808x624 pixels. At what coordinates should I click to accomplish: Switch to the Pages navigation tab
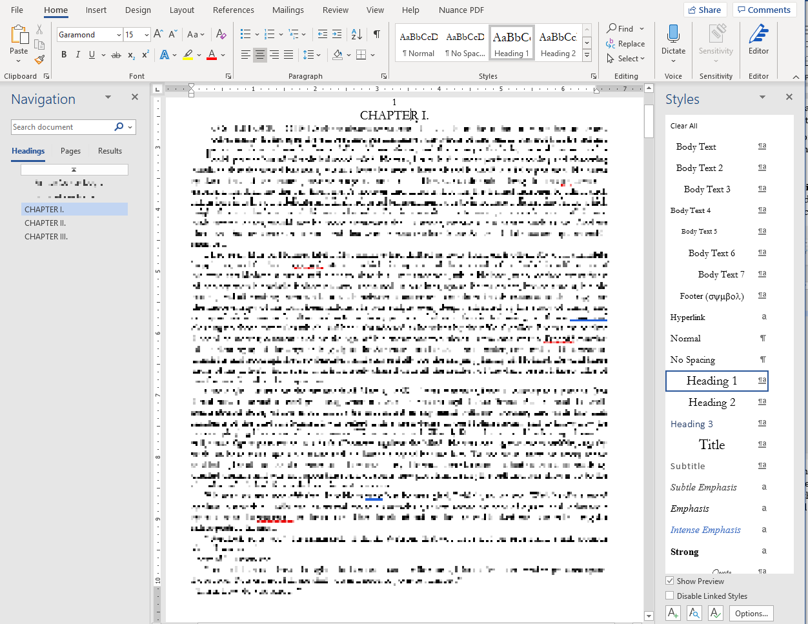point(70,151)
